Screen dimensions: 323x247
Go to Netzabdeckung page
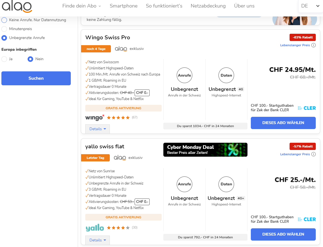[x=208, y=6]
